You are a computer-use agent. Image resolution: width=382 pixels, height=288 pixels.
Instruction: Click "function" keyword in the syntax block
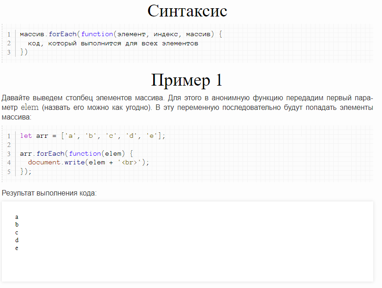[x=97, y=34]
